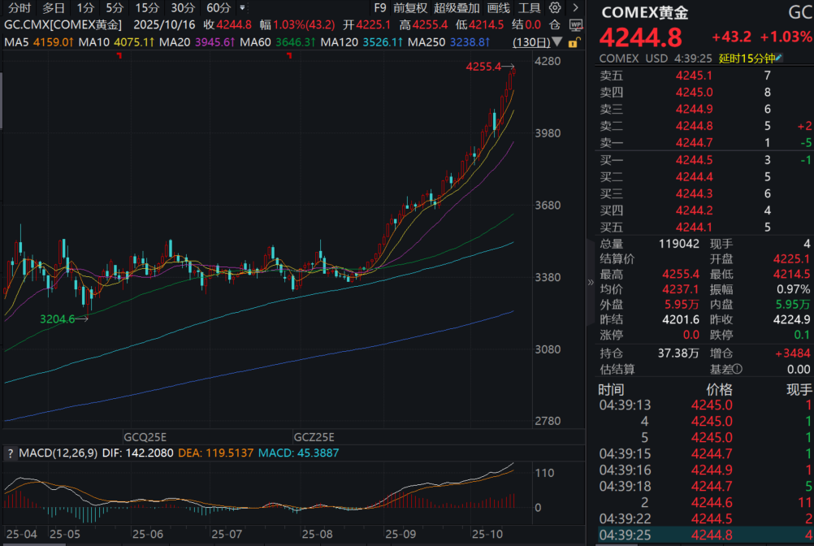Open the 画线 drawing tools
814x546 pixels.
pyautogui.click(x=499, y=8)
